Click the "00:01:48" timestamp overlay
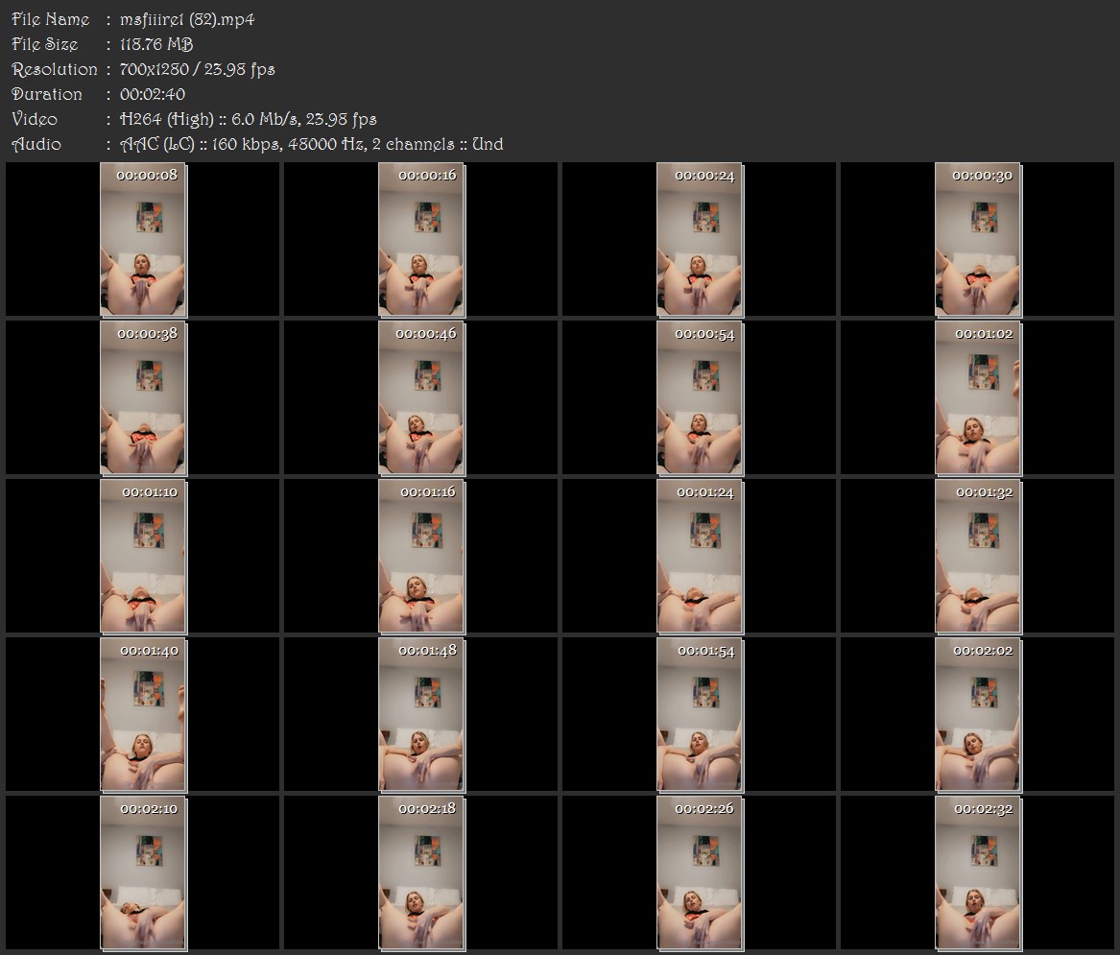1120x955 pixels. pyautogui.click(x=427, y=651)
